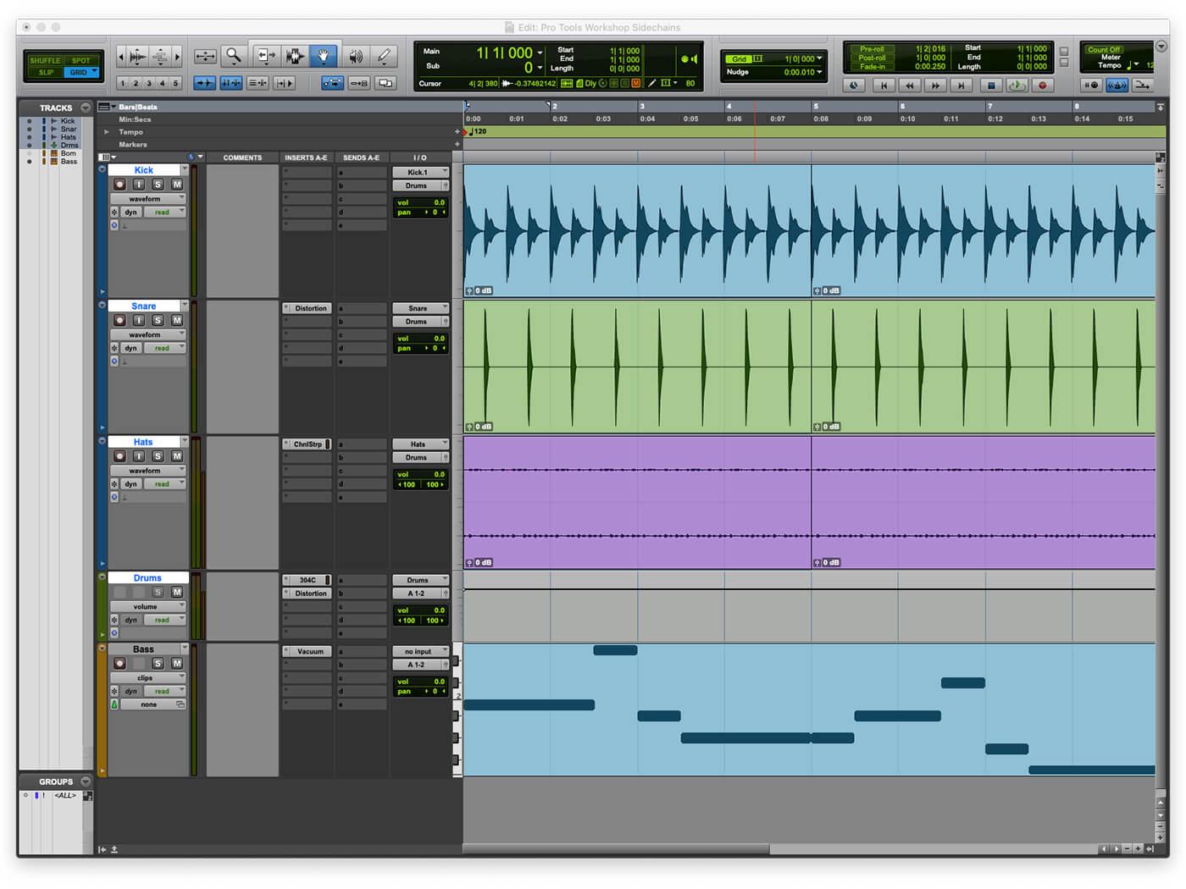Screen dimensions: 1186x889
Task: Expand the Tempo ruler
Action: (107, 132)
